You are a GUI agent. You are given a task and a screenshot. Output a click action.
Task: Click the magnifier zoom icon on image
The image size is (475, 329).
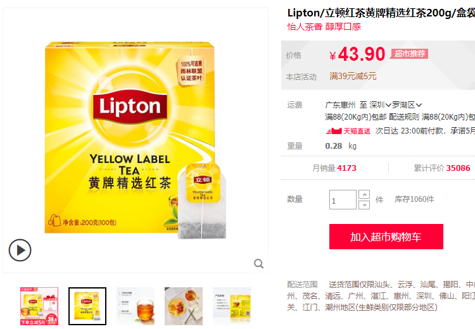258,264
